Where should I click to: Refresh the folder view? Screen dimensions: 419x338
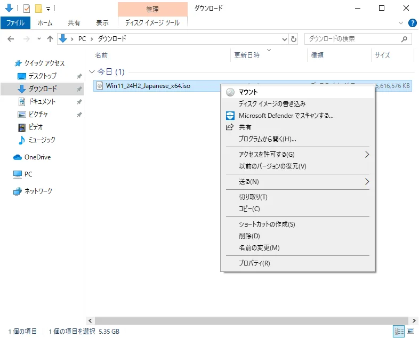tap(293, 39)
